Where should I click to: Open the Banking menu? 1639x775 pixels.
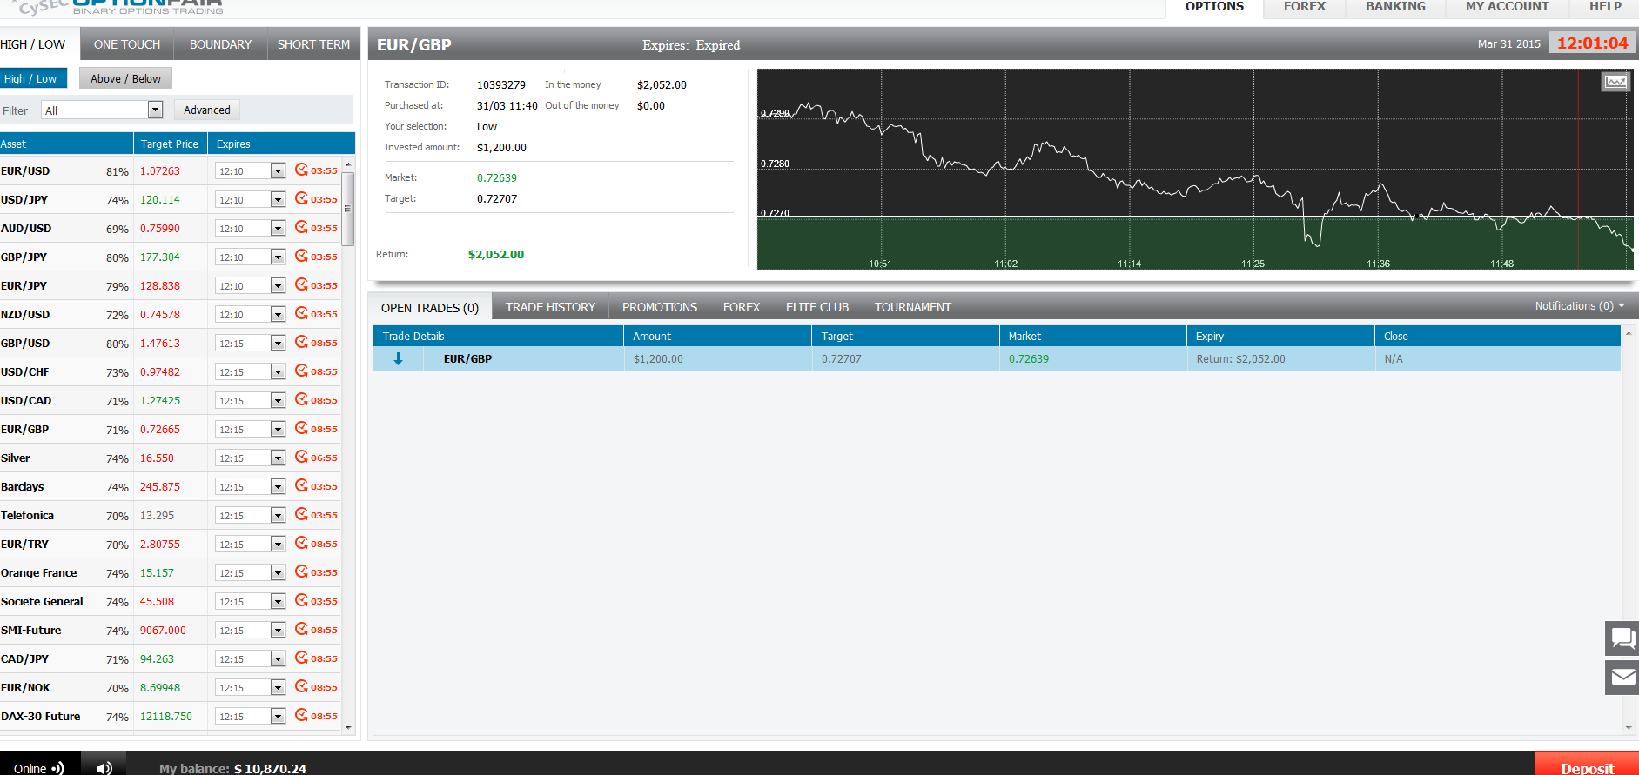(x=1395, y=7)
